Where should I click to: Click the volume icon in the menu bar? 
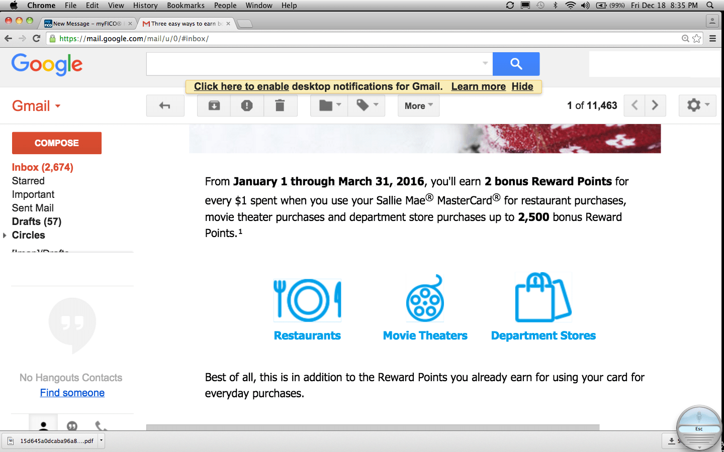click(x=585, y=6)
